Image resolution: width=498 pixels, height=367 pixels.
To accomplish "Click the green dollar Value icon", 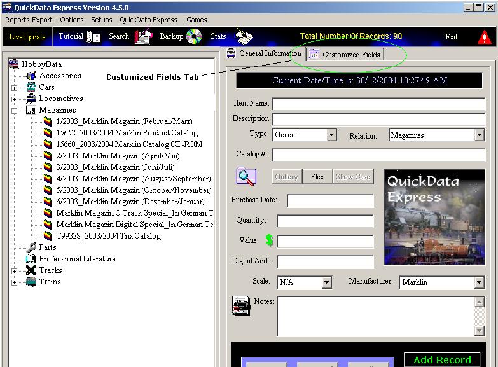I will [270, 240].
